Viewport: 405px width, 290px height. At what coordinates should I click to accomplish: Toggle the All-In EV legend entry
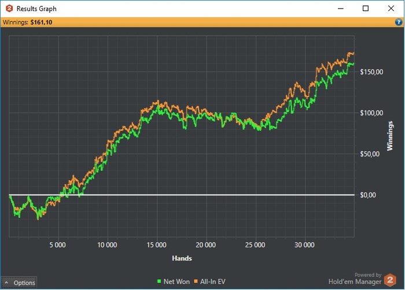tap(209, 281)
